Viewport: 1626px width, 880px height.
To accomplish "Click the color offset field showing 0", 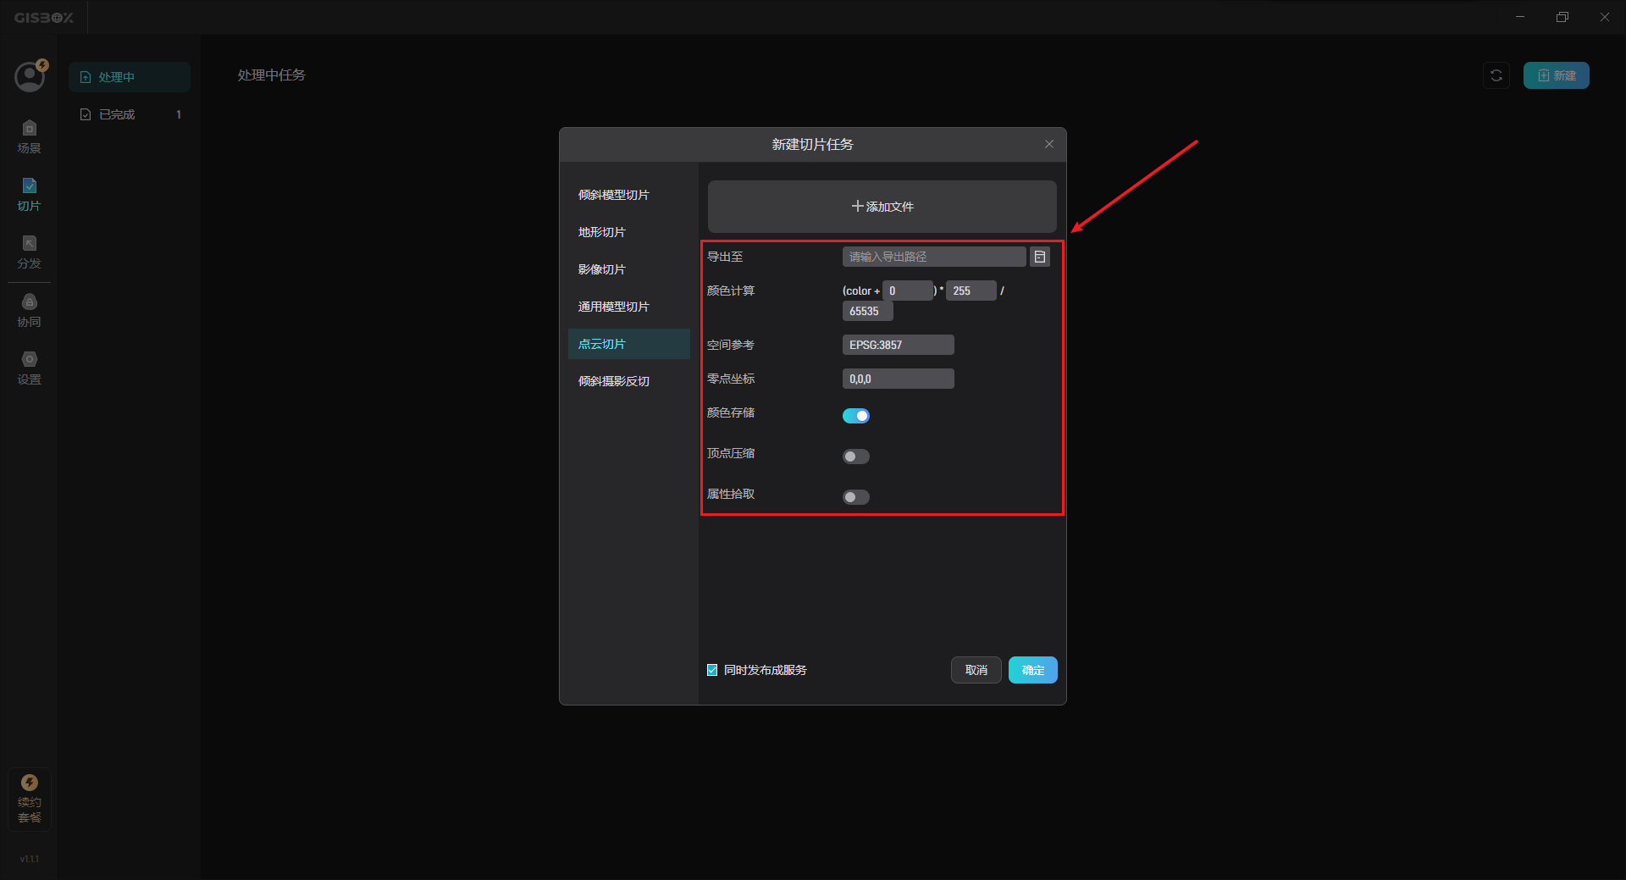I will pos(908,291).
